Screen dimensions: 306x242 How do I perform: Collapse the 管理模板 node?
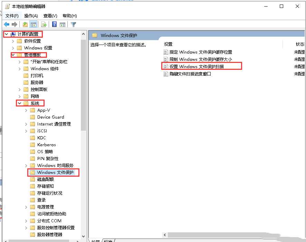coord(13,55)
